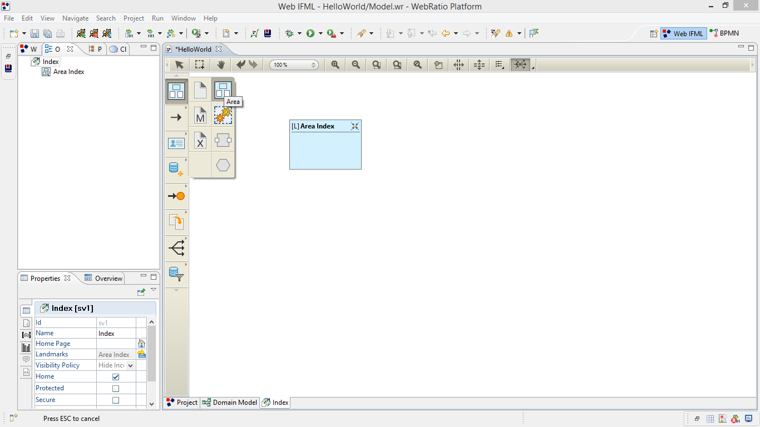Switch to the Domain Model editor tab
The image size is (760, 427).
pos(230,403)
